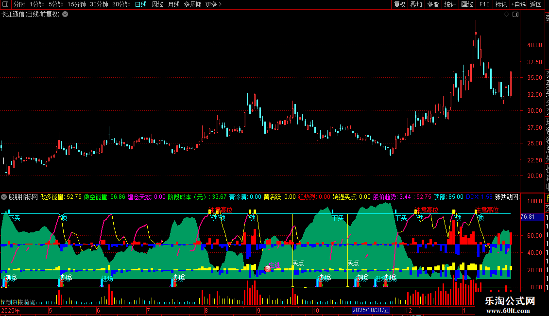Switch to 15分钟 period

pos(77,4)
